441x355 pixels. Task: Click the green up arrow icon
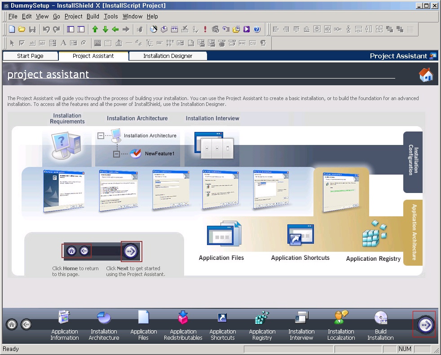(x=95, y=29)
